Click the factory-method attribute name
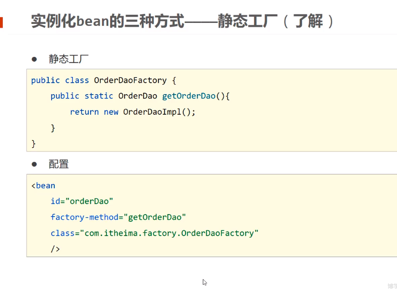The width and height of the screenshot is (397, 292). [x=85, y=217]
